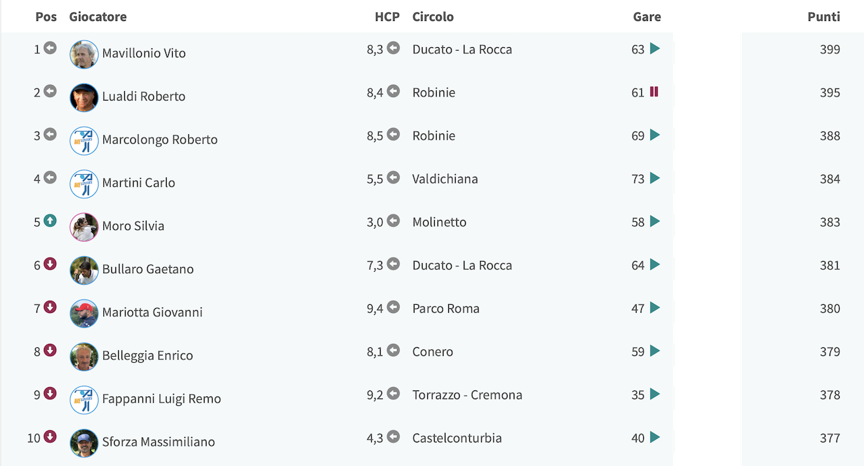Click the pause icon in Lualdi Roberto's row
The width and height of the screenshot is (864, 466).
[654, 92]
